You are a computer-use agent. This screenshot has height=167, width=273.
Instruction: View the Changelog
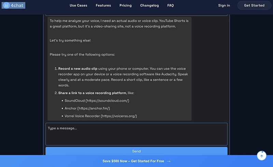pos(149,5)
